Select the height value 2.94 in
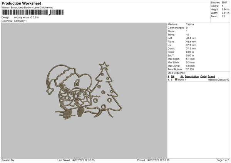Viewport: 231px width, 163px height. coord(225,9)
